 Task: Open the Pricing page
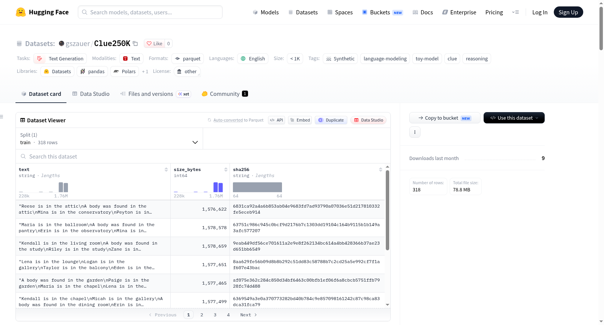coord(494,12)
